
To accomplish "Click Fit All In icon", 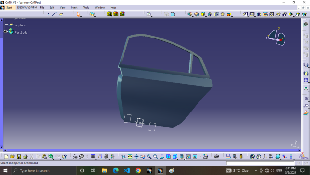I will click(x=130, y=157).
